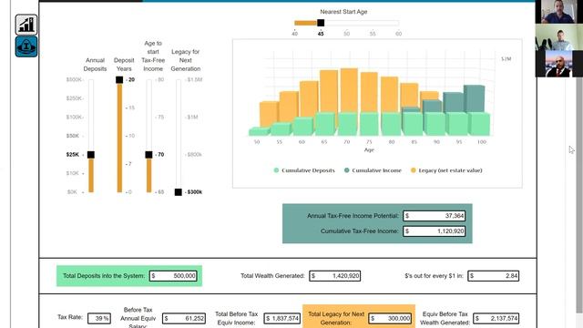Click the $1M mark on Legacy scale
The width and height of the screenshot is (583, 328).
pos(192,118)
